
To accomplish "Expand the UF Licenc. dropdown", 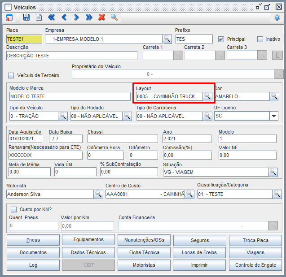I will 274,116.
